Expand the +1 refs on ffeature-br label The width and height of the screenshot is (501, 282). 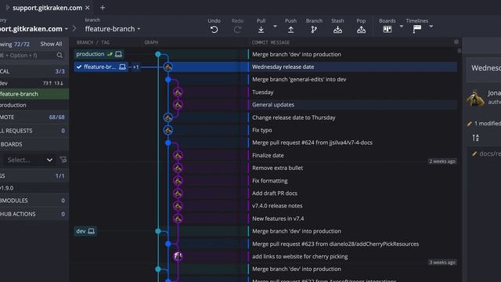pyautogui.click(x=135, y=67)
